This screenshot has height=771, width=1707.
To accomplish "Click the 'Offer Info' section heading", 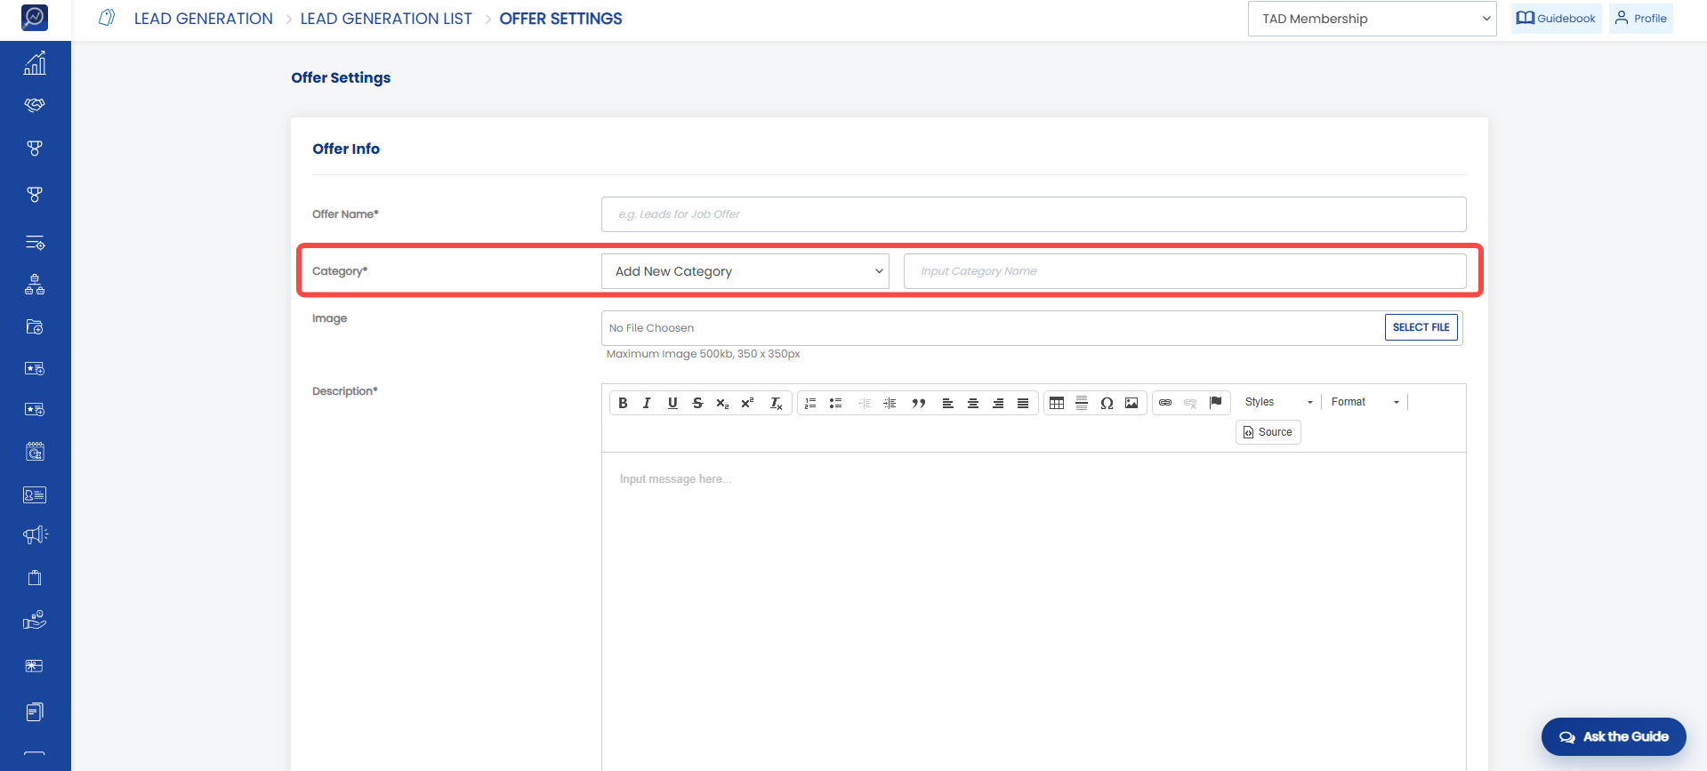I will 346,149.
